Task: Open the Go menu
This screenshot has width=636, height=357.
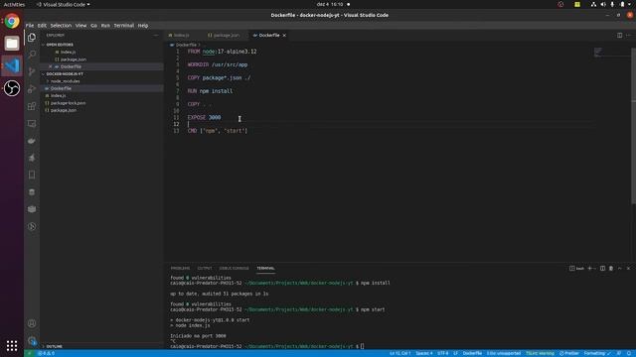Action: [93, 26]
